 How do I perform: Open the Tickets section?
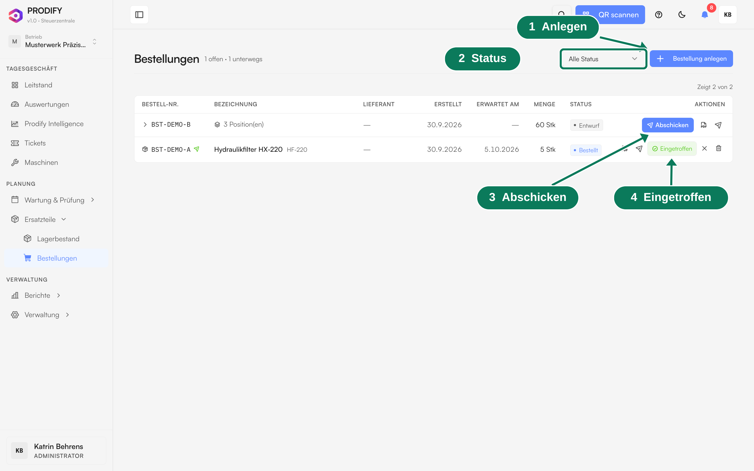pos(56,143)
